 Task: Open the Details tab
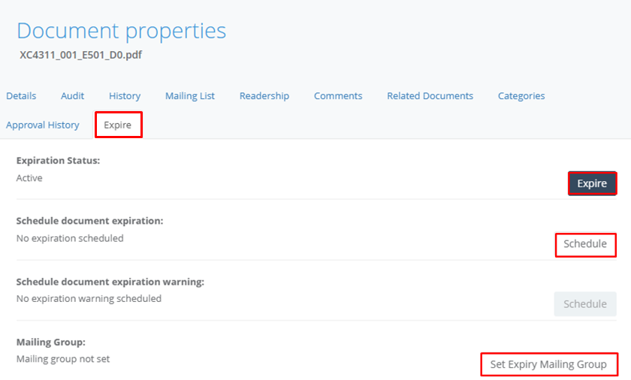(x=21, y=95)
